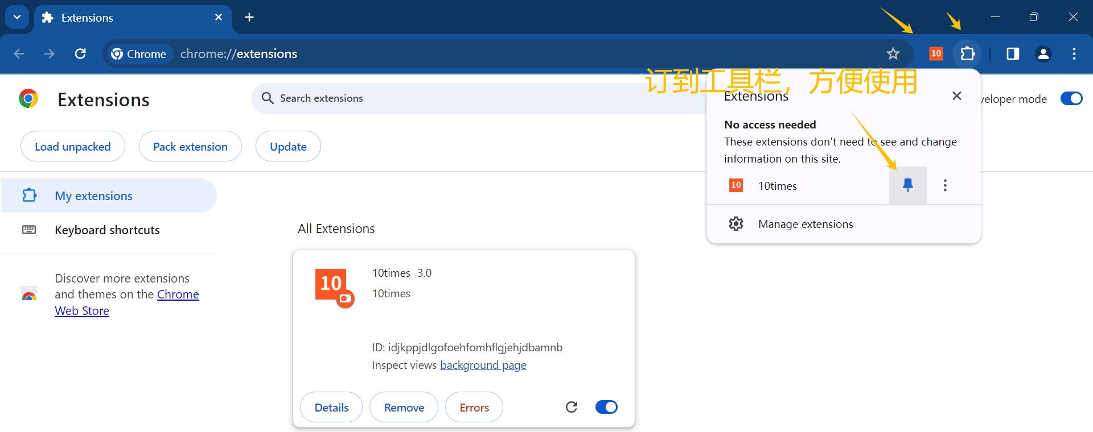This screenshot has height=432, width=1093.
Task: Click the No access needed heading
Action: coord(770,124)
